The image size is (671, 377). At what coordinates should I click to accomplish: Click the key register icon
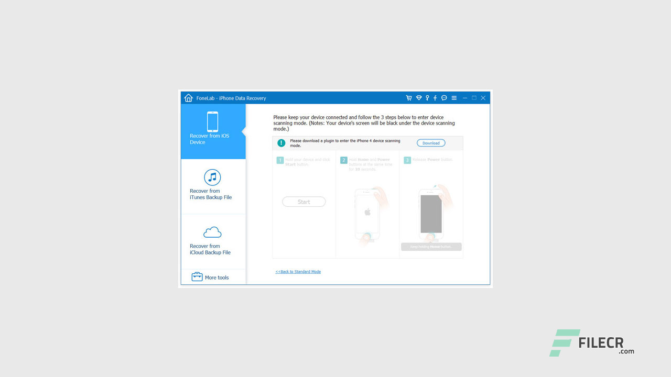(x=427, y=98)
